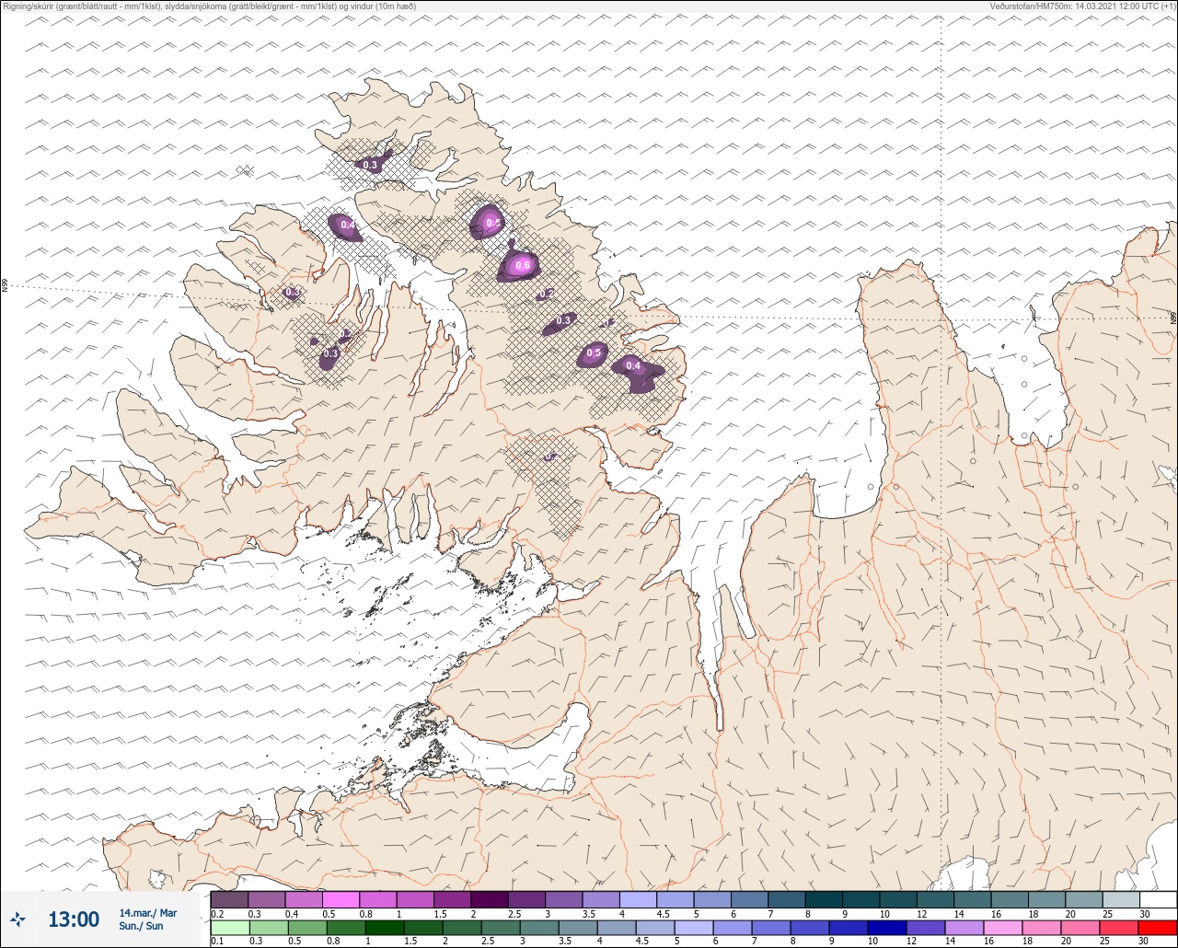Select the white 30 swatch, upper legend row

(1158, 899)
